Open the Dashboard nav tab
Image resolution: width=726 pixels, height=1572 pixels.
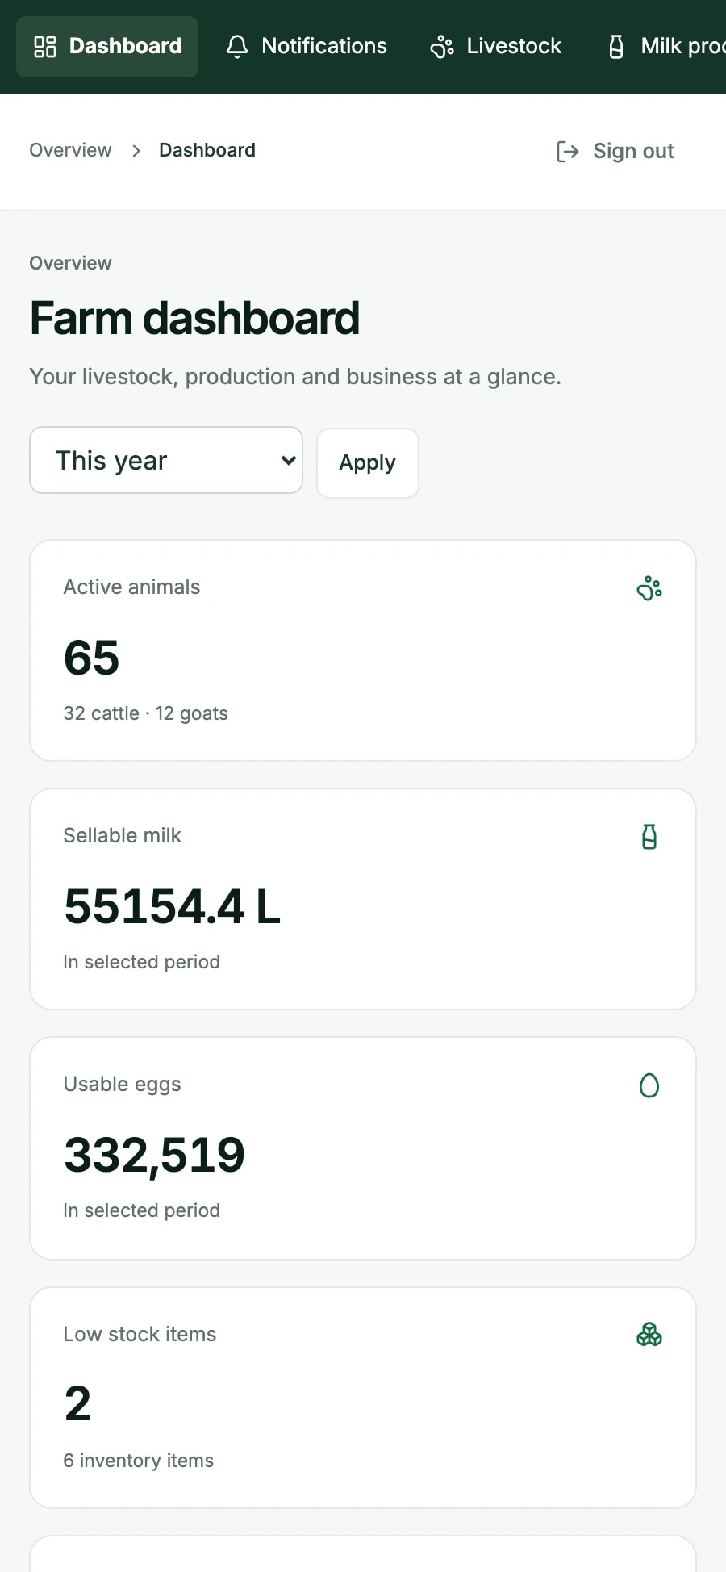[x=107, y=47]
